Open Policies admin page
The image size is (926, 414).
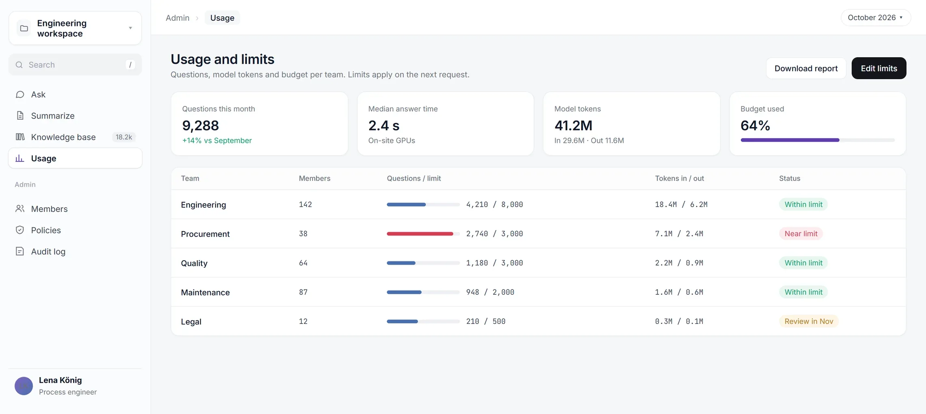click(75, 230)
